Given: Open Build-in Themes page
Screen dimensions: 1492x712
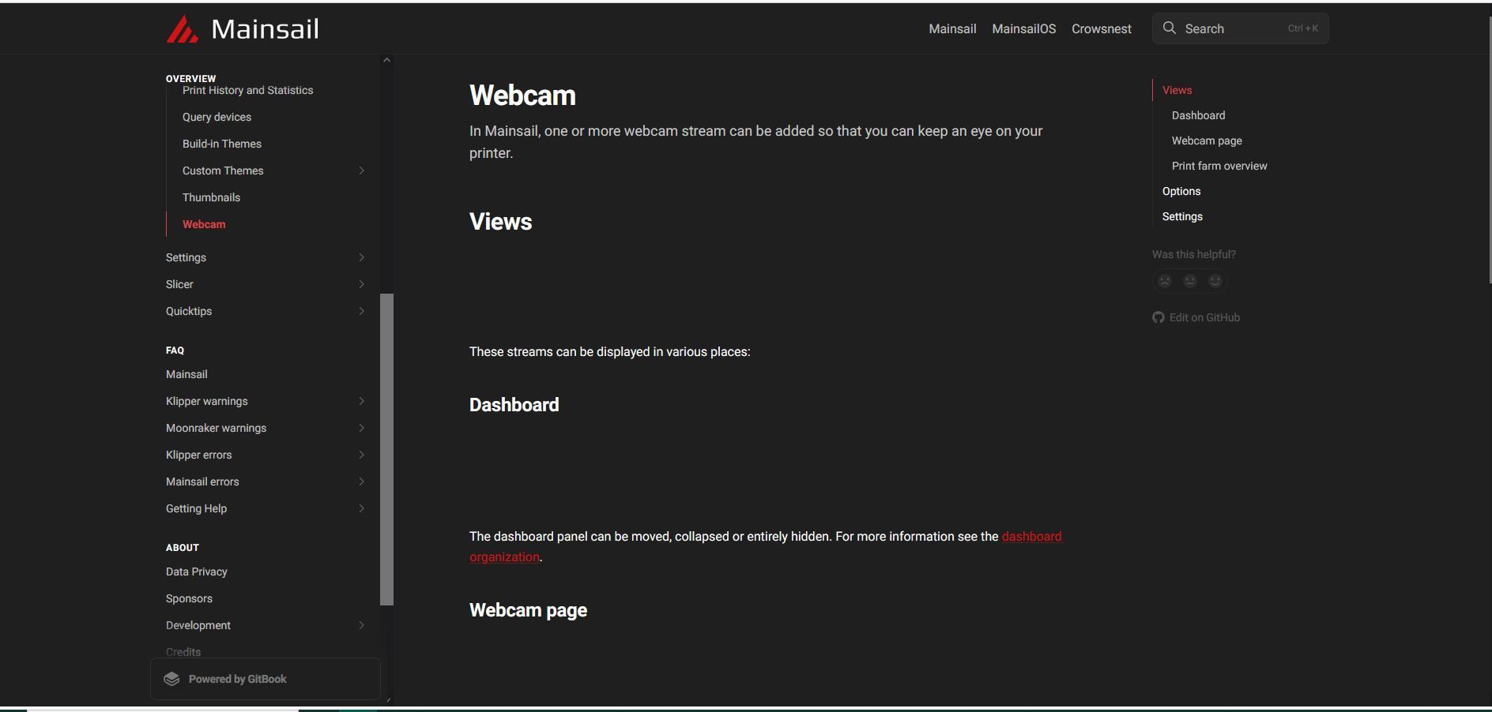Looking at the screenshot, I should [221, 144].
